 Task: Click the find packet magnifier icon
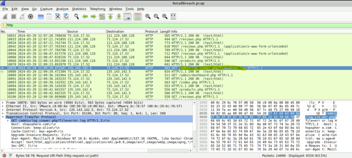(x=76, y=16)
